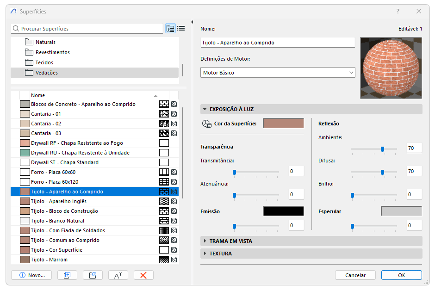This screenshot has height=291, width=435.
Task: Click the Emissão slider handle
Action: 235,226
